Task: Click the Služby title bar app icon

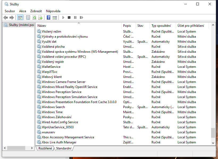Action: (6, 4)
